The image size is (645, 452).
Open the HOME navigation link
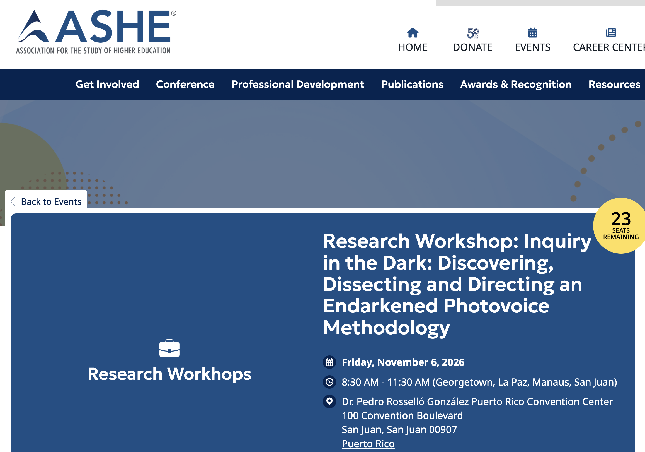[413, 47]
